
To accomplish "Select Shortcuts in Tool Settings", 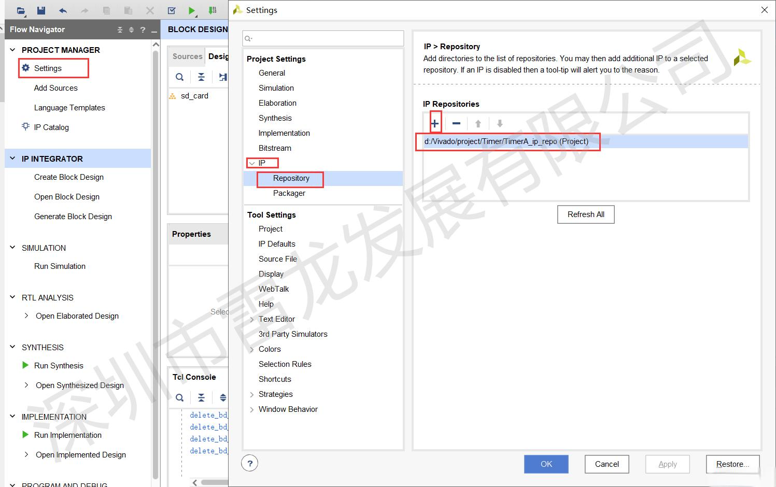I will [275, 379].
